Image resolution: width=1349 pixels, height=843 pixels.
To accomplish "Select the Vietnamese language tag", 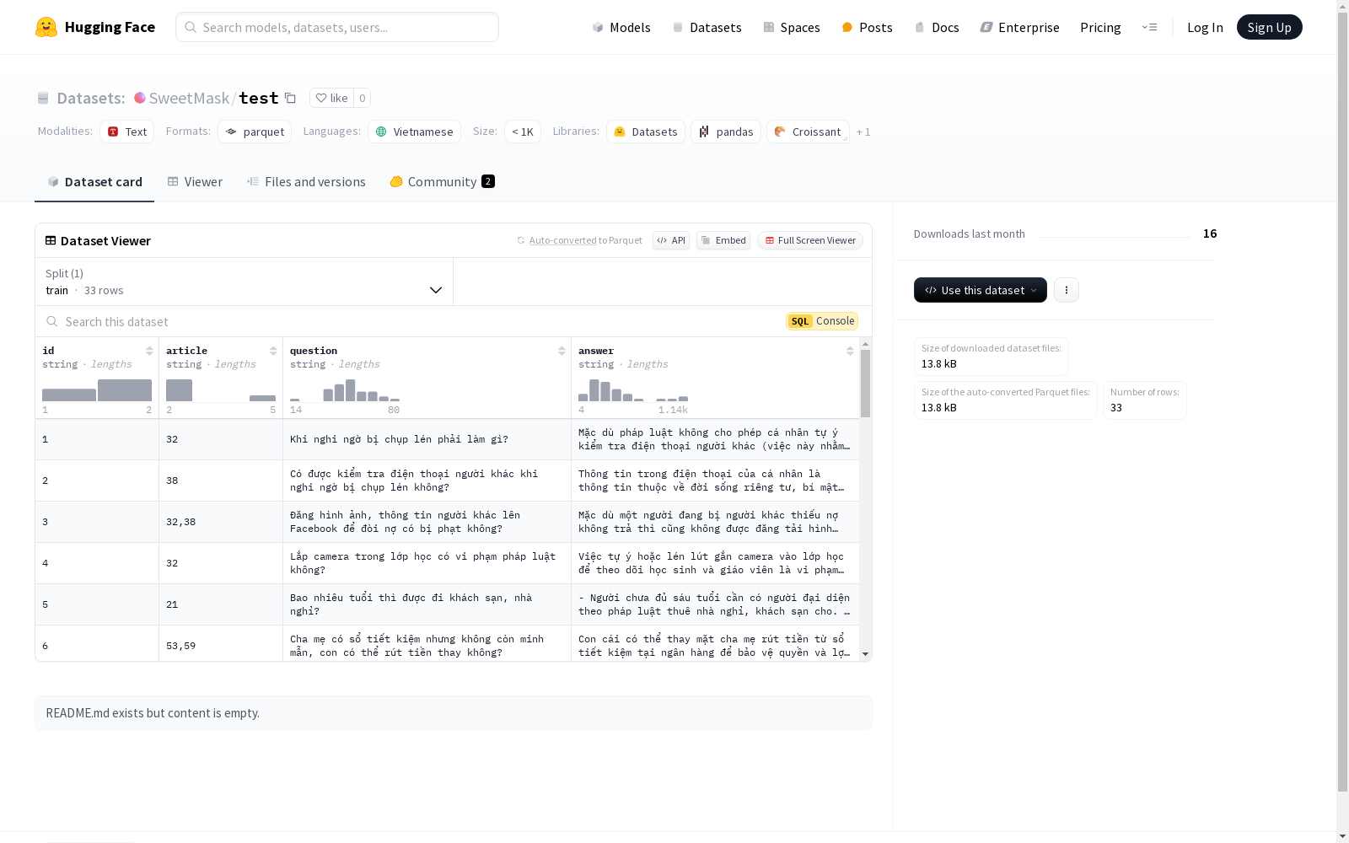I will tap(414, 132).
